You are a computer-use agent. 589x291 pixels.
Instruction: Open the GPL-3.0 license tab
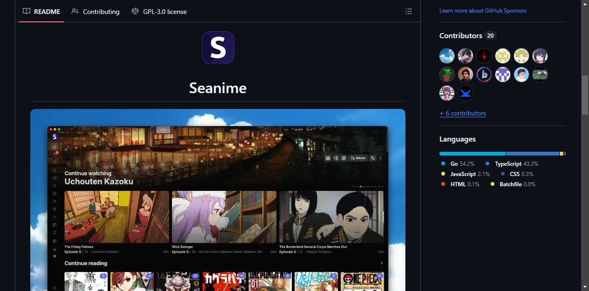(x=159, y=11)
